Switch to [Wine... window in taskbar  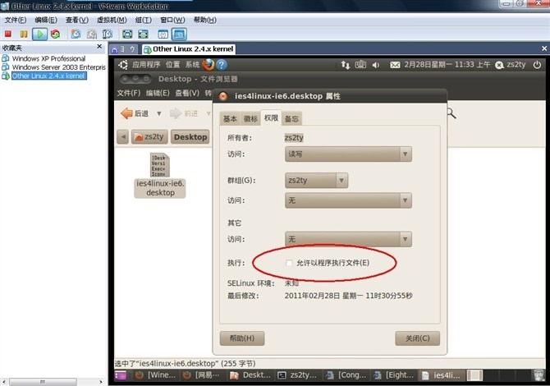pos(157,375)
